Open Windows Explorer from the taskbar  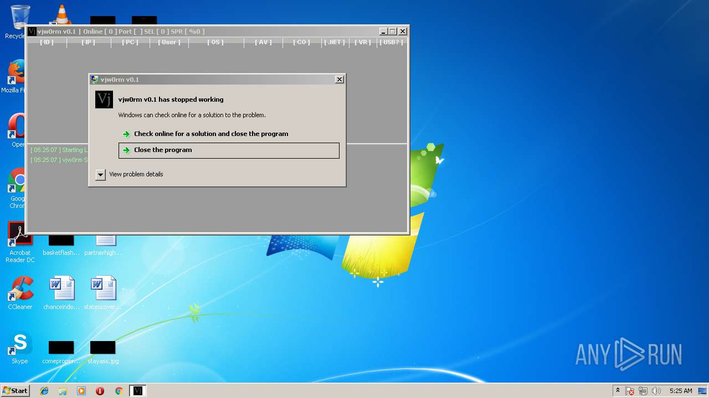63,391
